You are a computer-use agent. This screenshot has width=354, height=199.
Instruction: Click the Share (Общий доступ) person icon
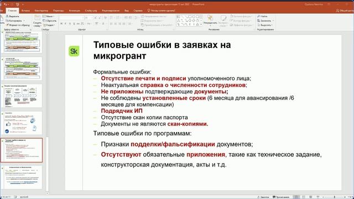pyautogui.click(x=337, y=11)
